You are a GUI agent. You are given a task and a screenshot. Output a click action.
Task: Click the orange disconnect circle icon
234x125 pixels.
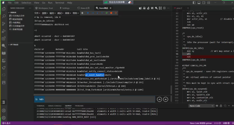116,13
